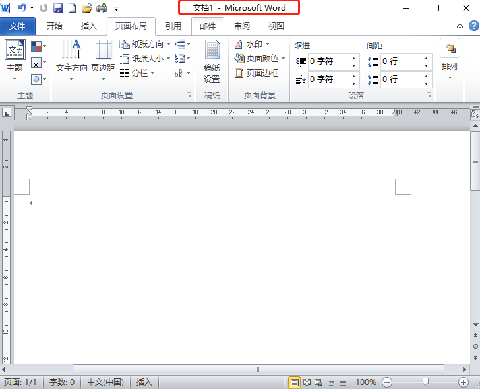Image resolution: width=480 pixels, height=389 pixels.
Task: Click the Undo icon in quick access toolbar
Action: 22,8
